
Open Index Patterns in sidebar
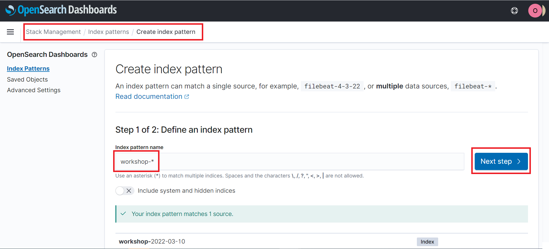pyautogui.click(x=28, y=69)
